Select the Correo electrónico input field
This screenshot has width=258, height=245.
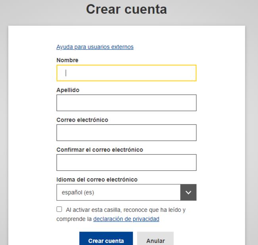(126, 133)
